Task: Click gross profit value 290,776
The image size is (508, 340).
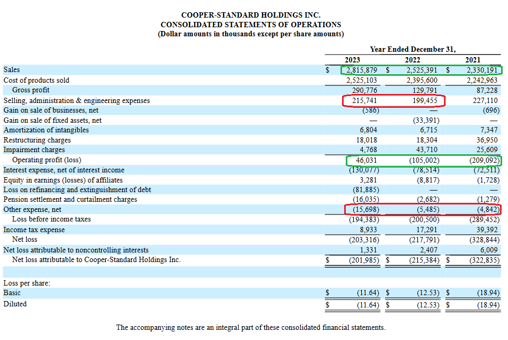Action: pyautogui.click(x=364, y=90)
